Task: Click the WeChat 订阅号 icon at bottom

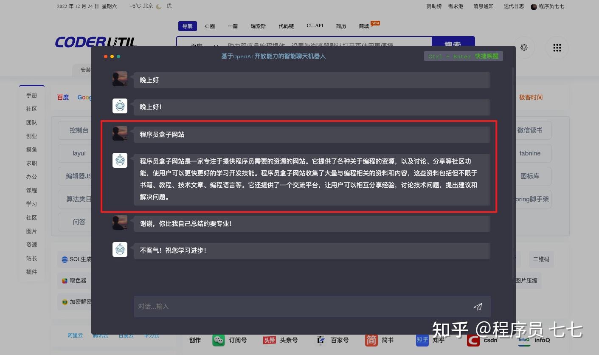Action: [218, 340]
